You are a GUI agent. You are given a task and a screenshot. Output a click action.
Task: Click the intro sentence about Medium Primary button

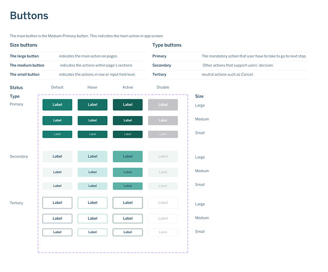pos(86,36)
